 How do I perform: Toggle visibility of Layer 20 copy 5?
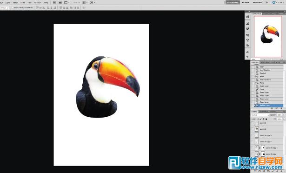(x=253, y=135)
